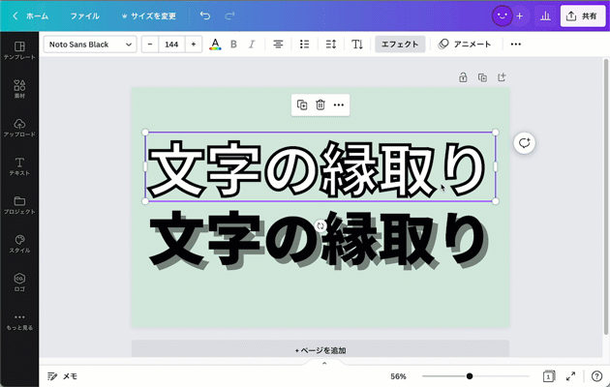Open more options for selected text
This screenshot has height=387, width=610.
tap(339, 104)
